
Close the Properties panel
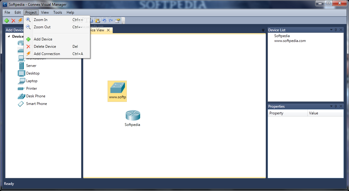[341, 106]
